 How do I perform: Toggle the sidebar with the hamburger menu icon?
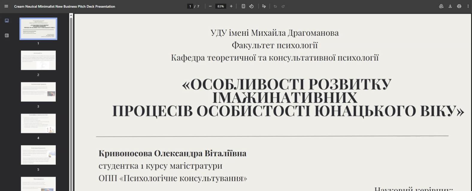click(x=6, y=6)
